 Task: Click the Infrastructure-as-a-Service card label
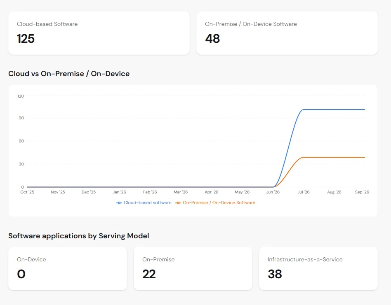[x=305, y=259]
